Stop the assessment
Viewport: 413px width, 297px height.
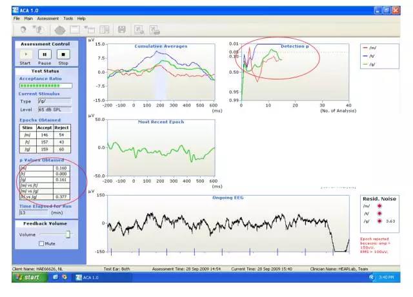(63, 56)
